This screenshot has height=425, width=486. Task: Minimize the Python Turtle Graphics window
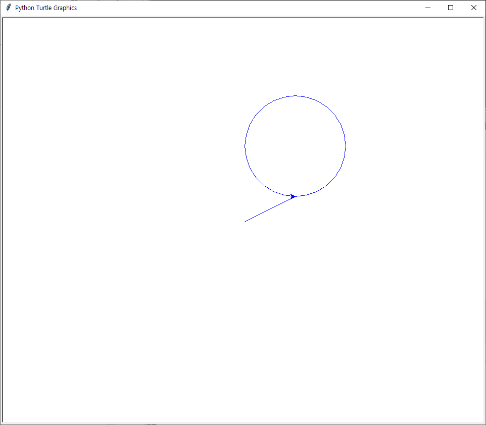pos(428,8)
